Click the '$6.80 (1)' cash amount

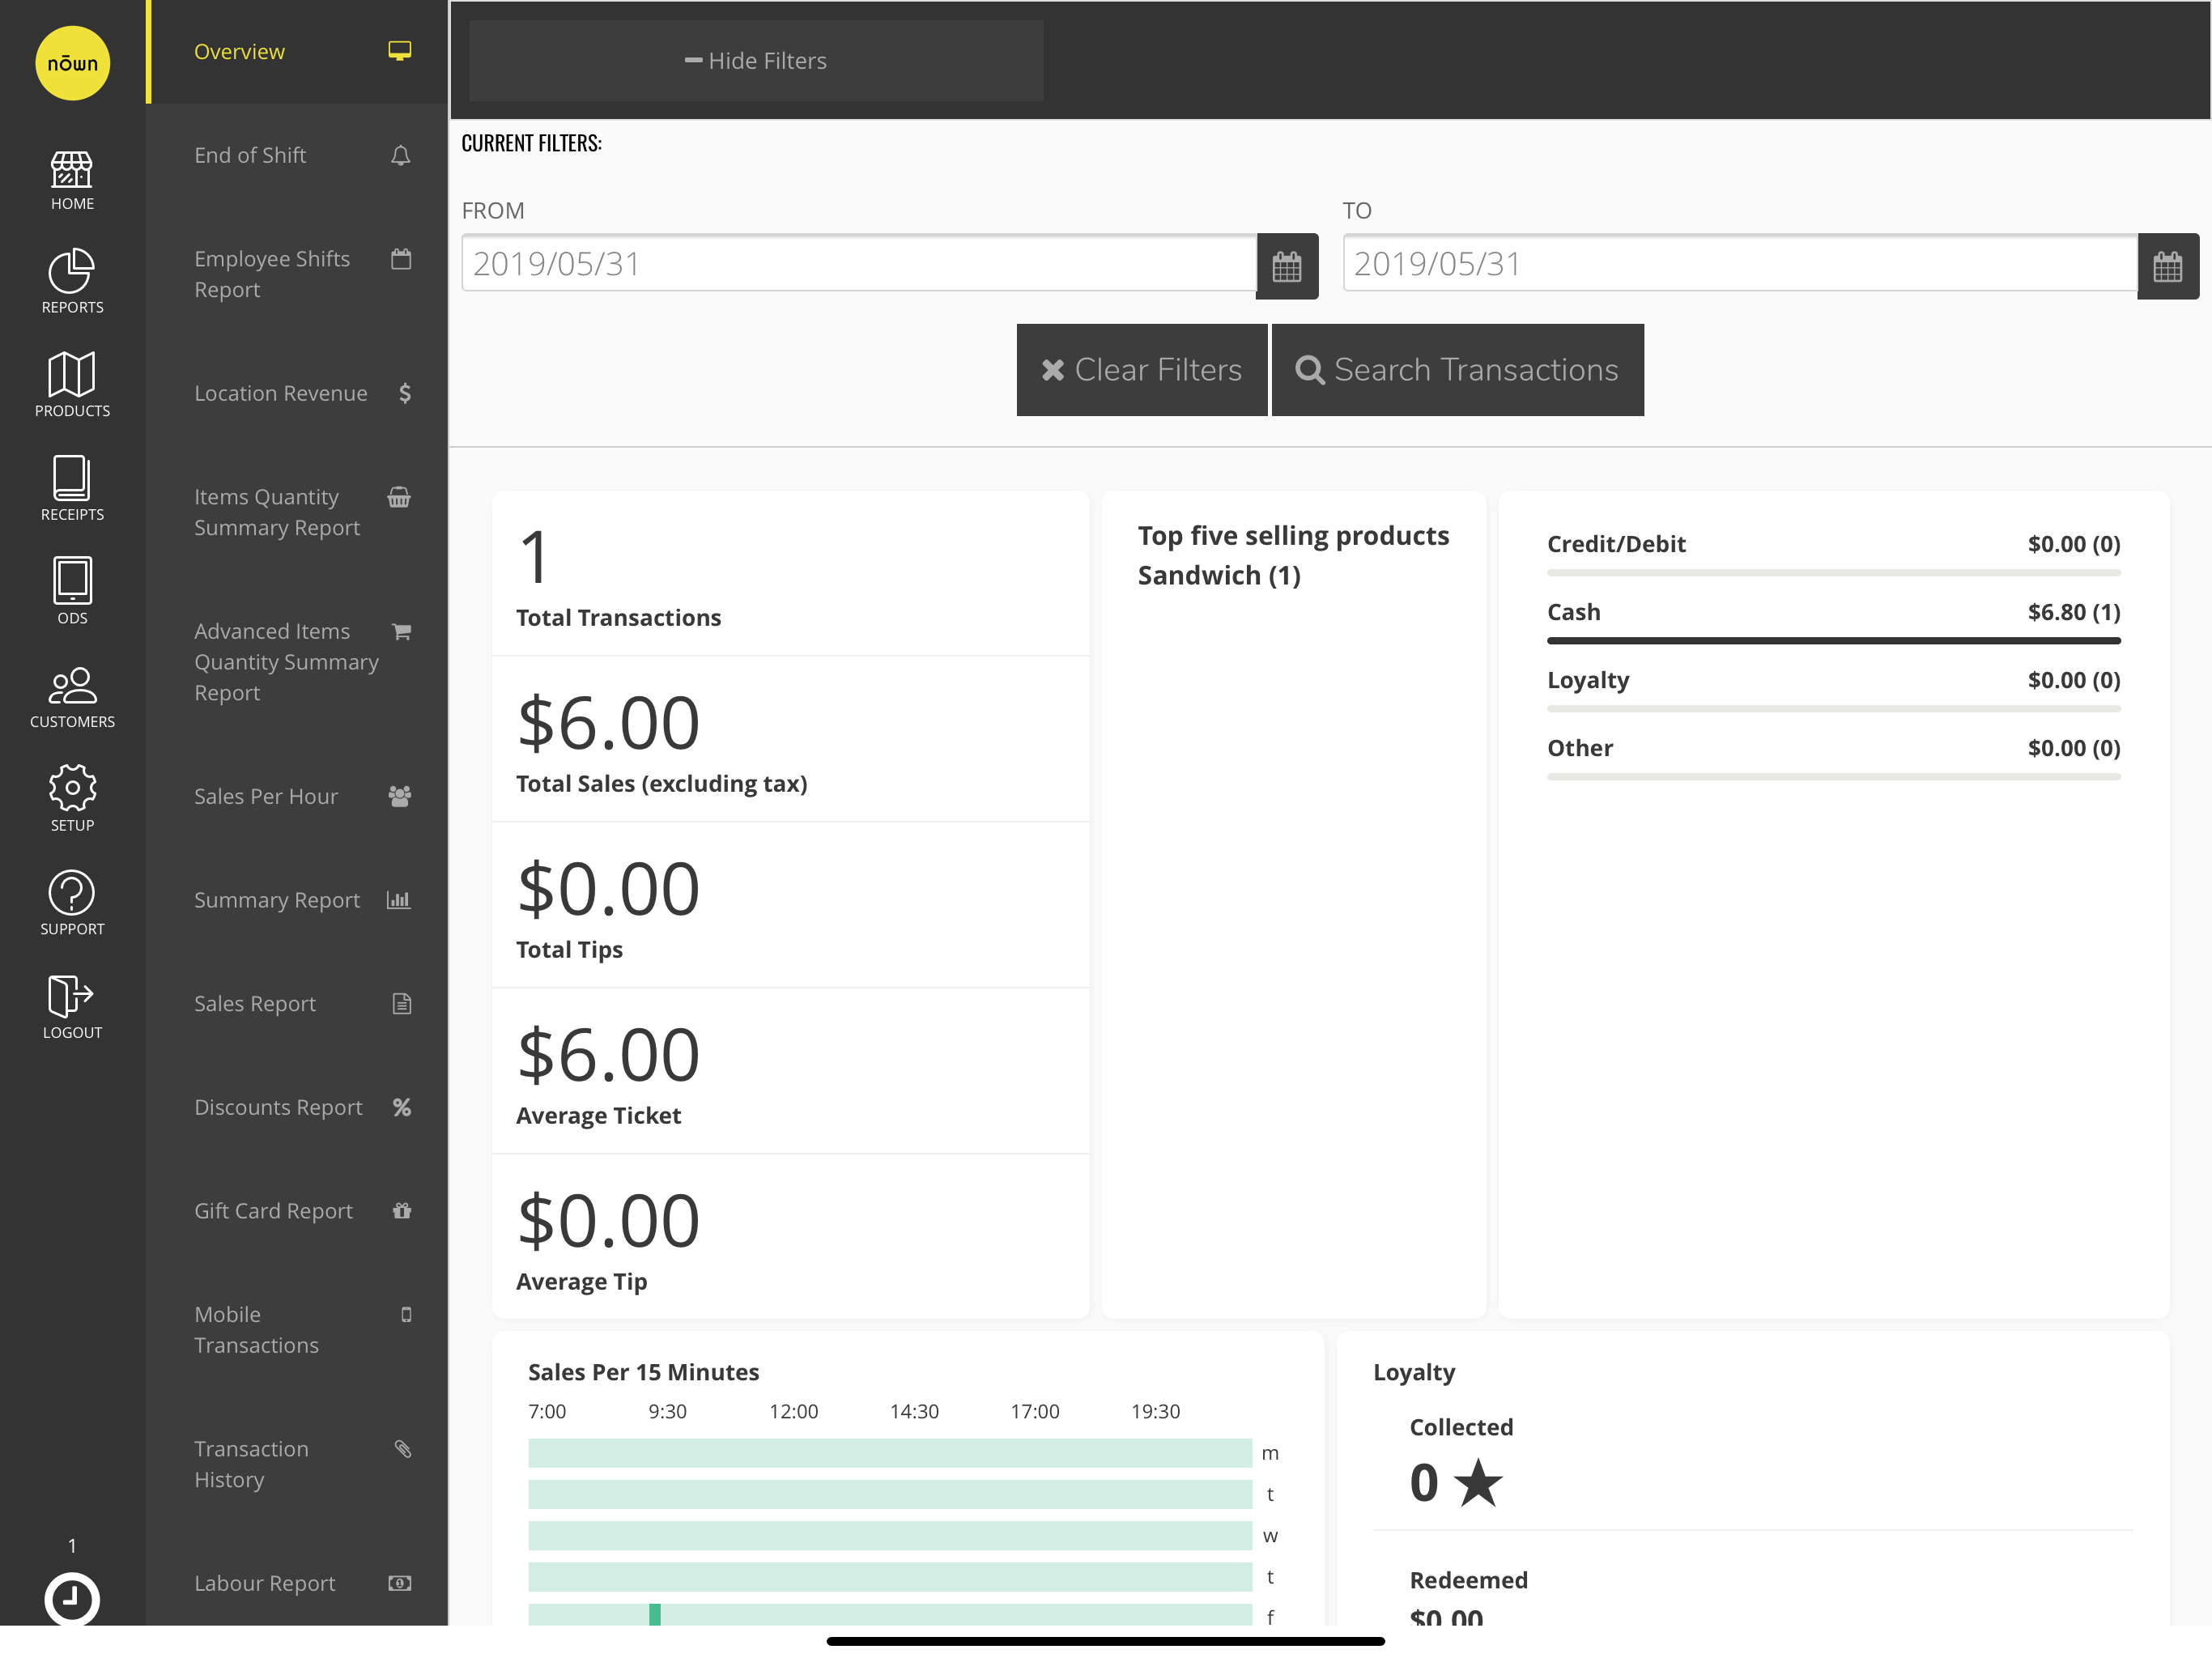coord(2074,612)
